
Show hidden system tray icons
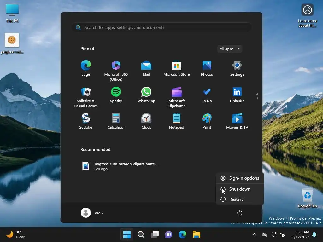point(254,234)
